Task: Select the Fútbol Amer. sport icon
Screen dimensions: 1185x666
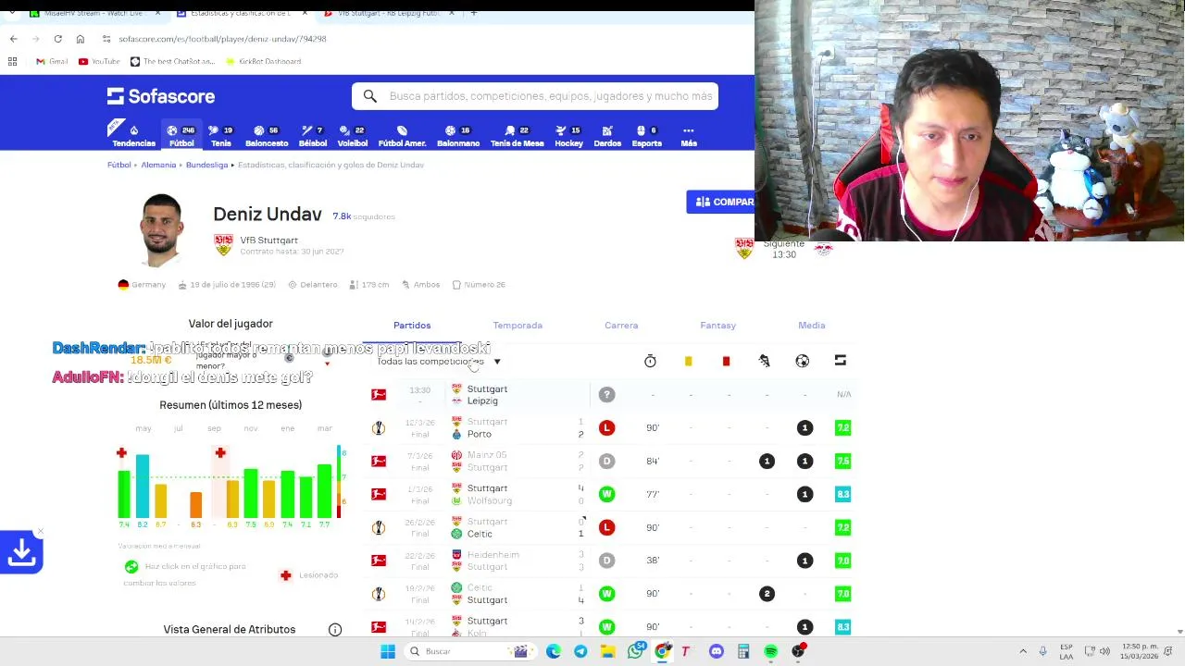Action: (402, 135)
